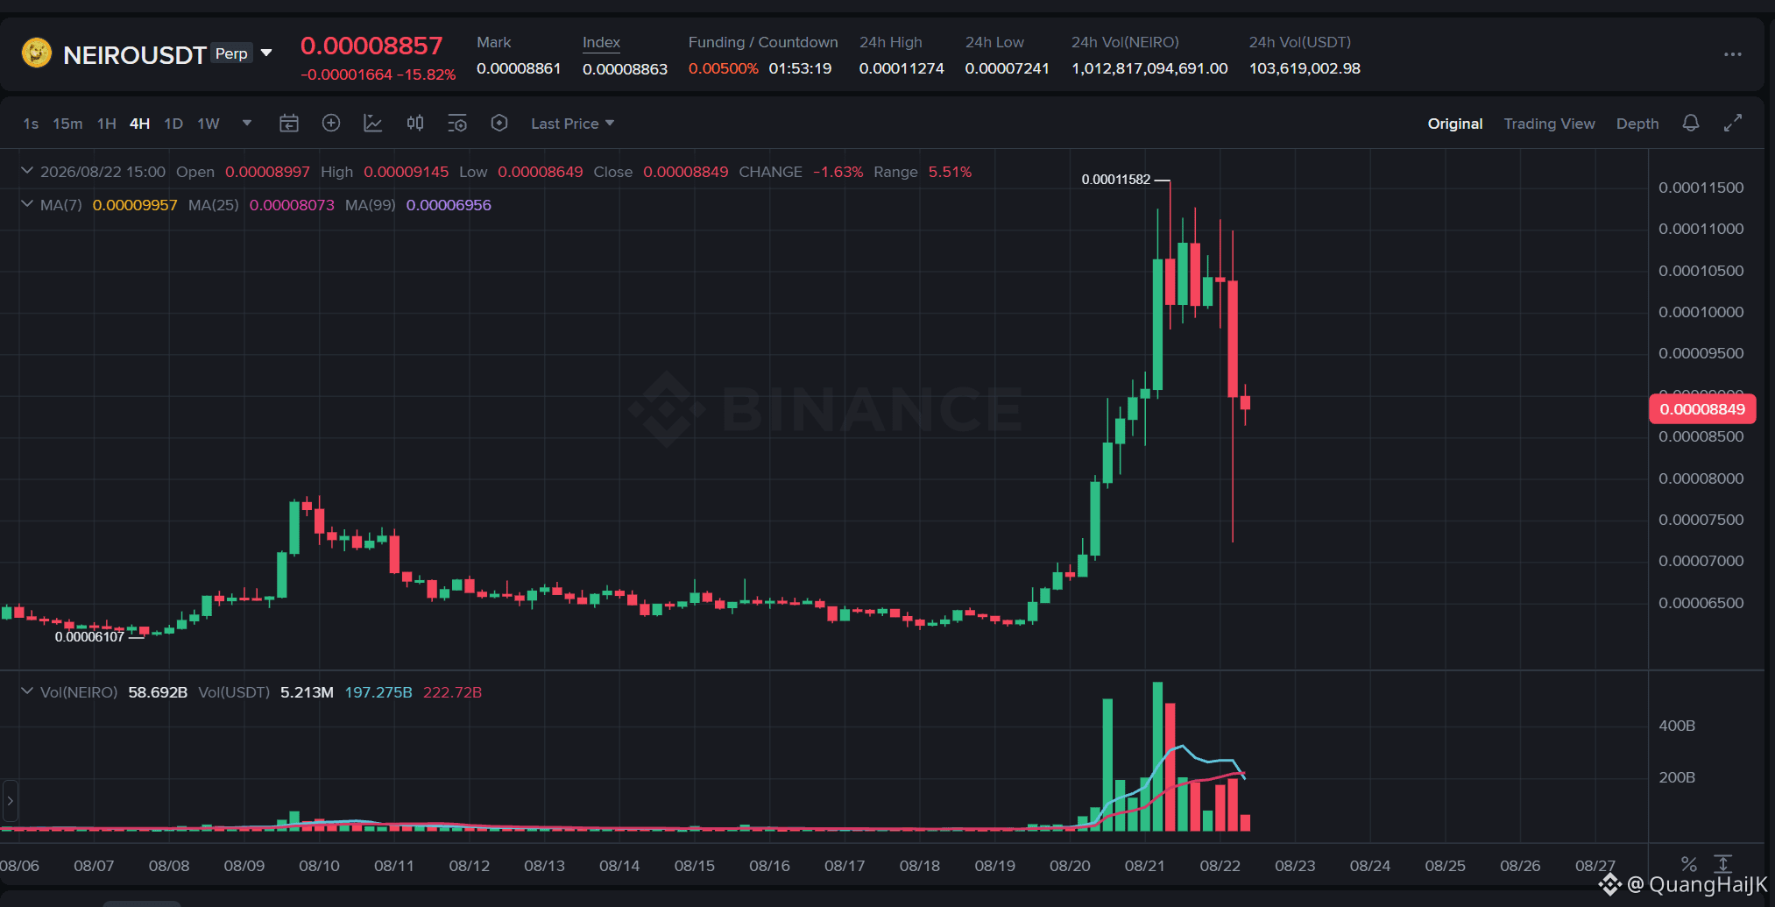Click the price alert bell icon
The height and width of the screenshot is (907, 1775).
1691,124
